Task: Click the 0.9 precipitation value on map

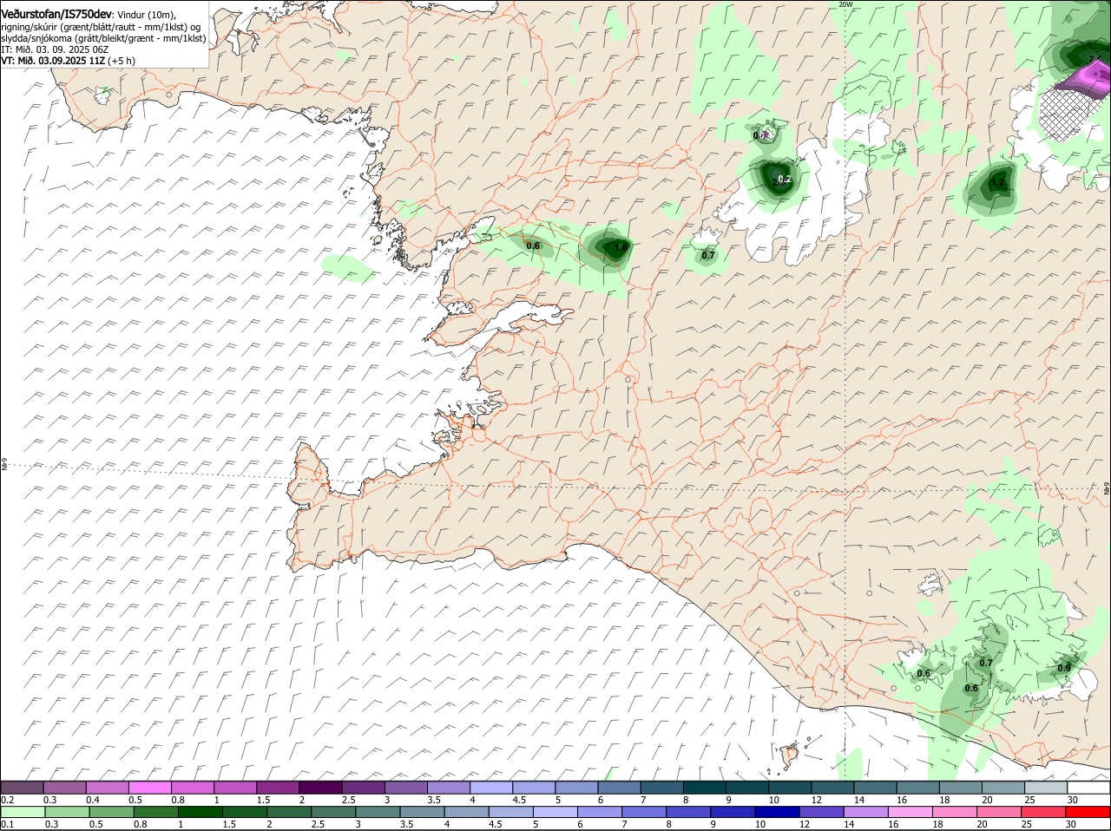Action: tap(1064, 667)
